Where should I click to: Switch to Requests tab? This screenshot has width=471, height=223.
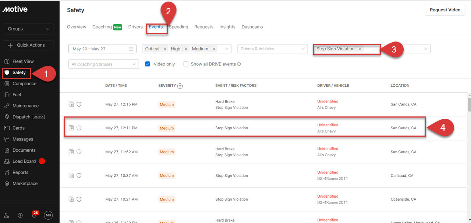(x=204, y=27)
